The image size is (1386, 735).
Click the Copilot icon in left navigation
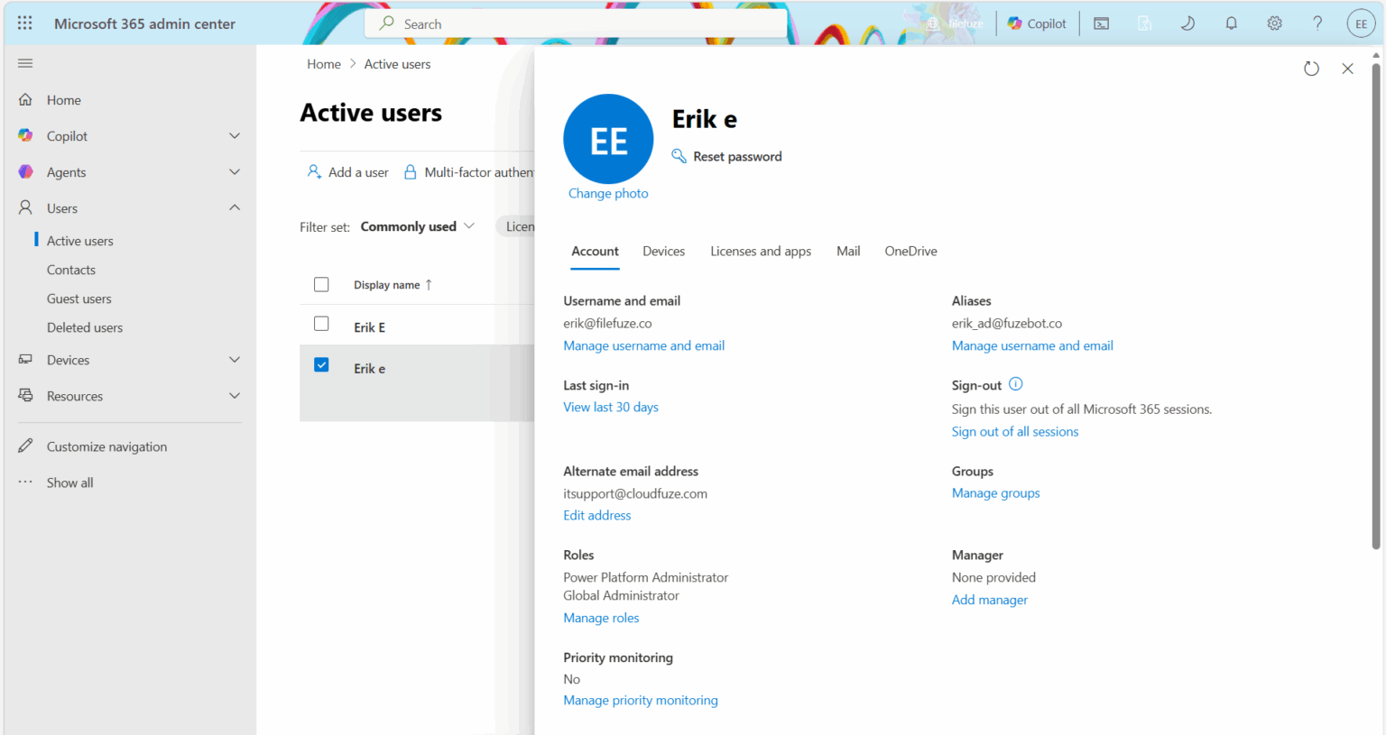[25, 135]
